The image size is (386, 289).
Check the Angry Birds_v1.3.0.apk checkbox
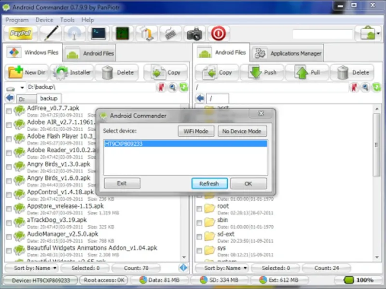click(9, 167)
